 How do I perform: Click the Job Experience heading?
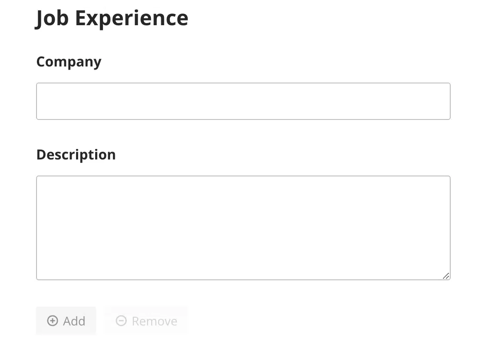[112, 18]
